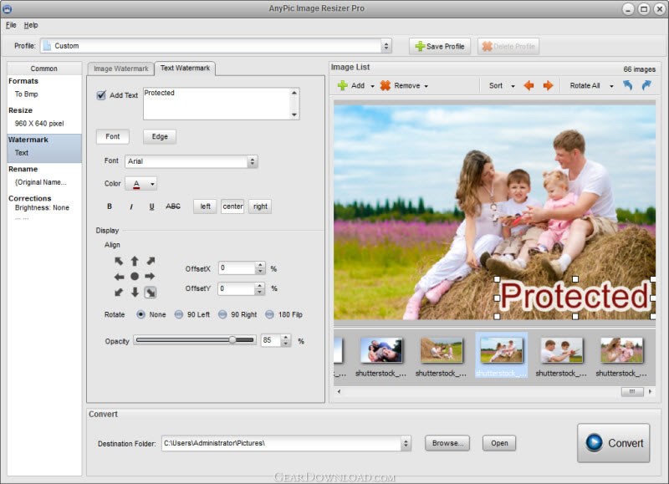
Task: Move image left with orange arrow
Action: click(529, 86)
